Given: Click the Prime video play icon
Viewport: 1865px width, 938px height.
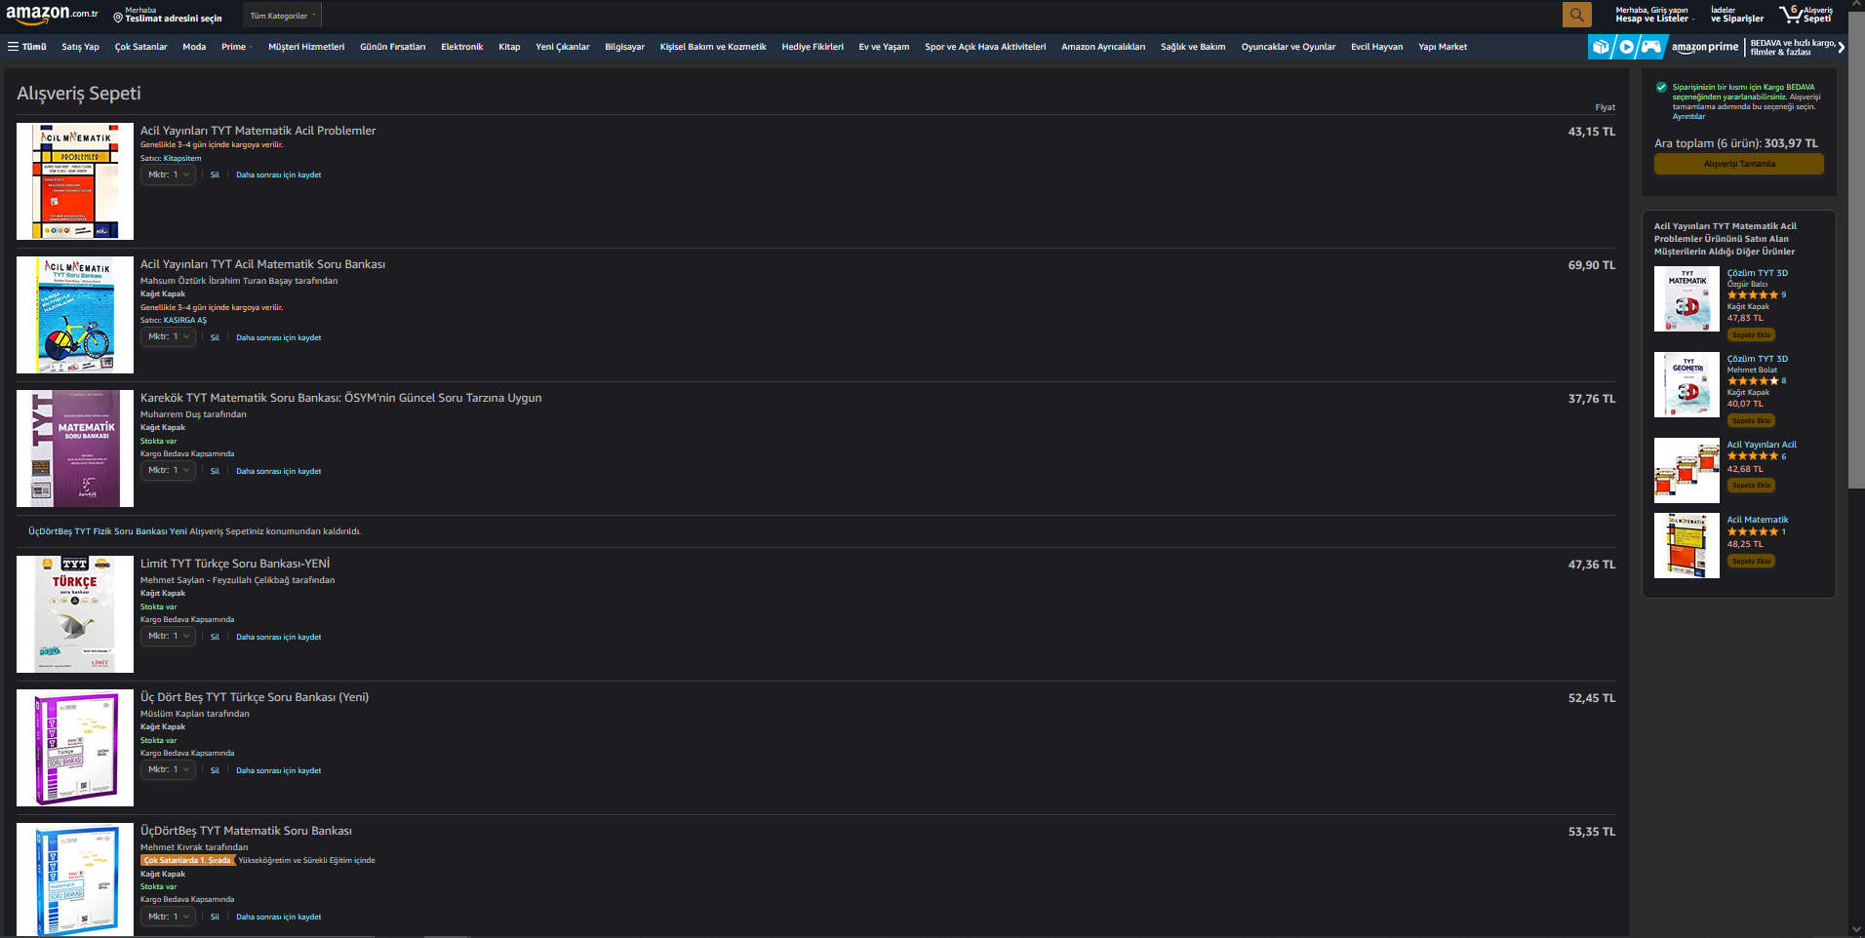Looking at the screenshot, I should point(1626,47).
